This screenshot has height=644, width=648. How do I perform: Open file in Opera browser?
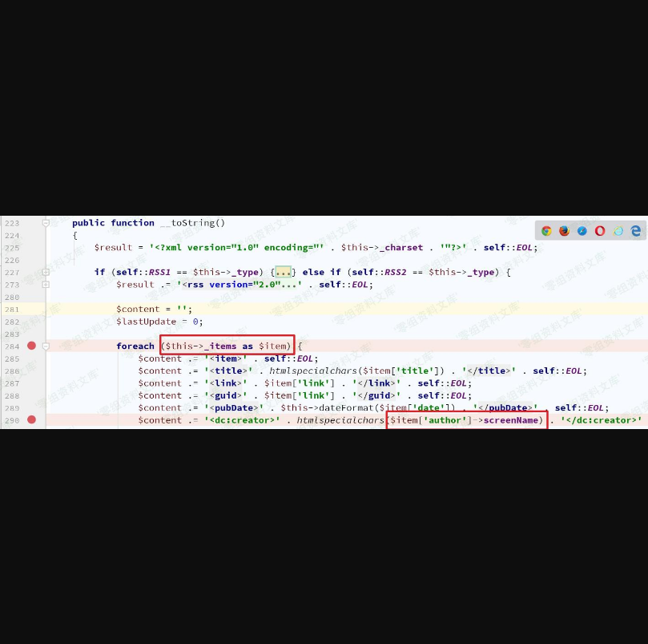point(600,231)
